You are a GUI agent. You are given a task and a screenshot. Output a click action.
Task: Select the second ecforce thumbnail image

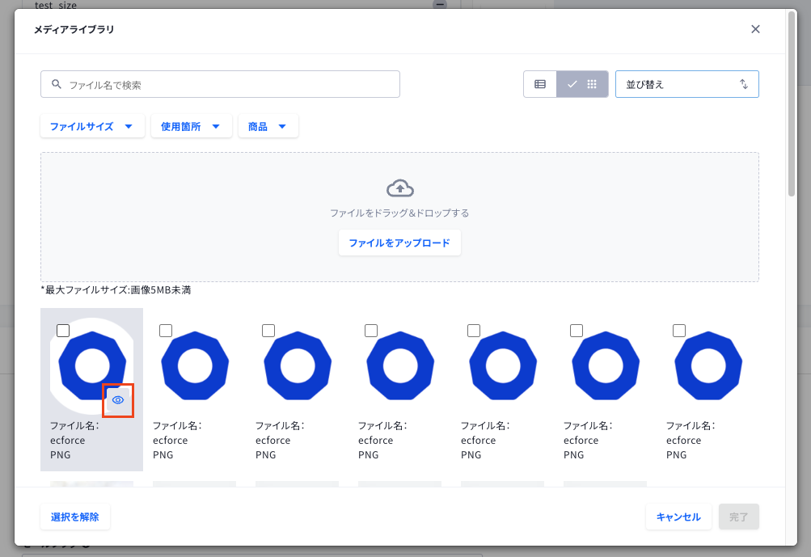[195, 365]
